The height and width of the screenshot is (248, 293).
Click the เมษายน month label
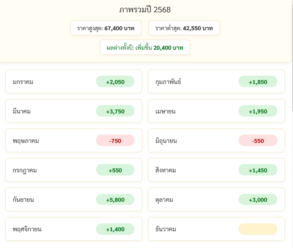coord(166,111)
